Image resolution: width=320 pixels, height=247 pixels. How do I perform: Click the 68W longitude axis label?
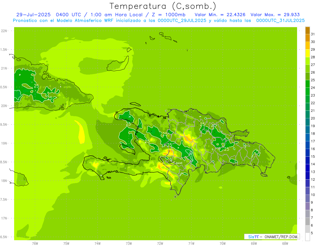(x=285, y=243)
